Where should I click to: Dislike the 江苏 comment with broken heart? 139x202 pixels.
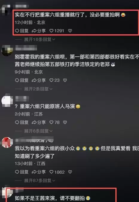tap(65, 122)
